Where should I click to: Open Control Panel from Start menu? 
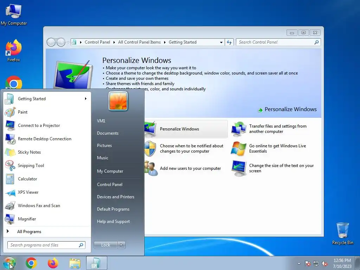pyautogui.click(x=110, y=185)
